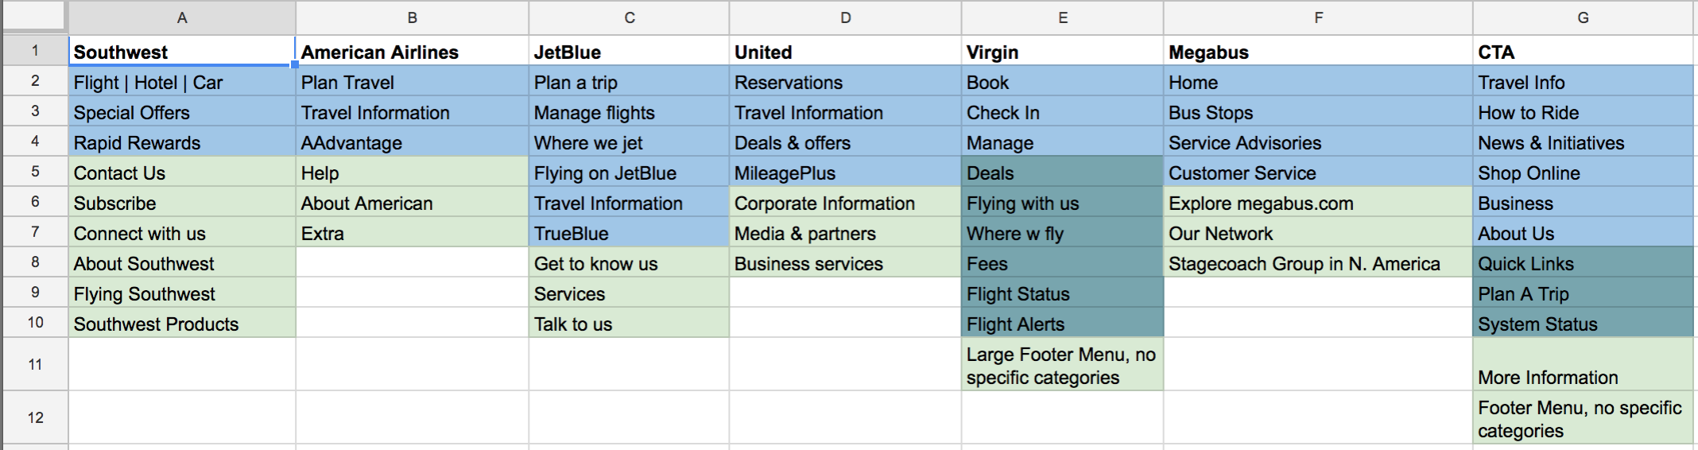The height and width of the screenshot is (450, 1698).
Task: Click the TrueBlue cell
Action: (x=629, y=233)
